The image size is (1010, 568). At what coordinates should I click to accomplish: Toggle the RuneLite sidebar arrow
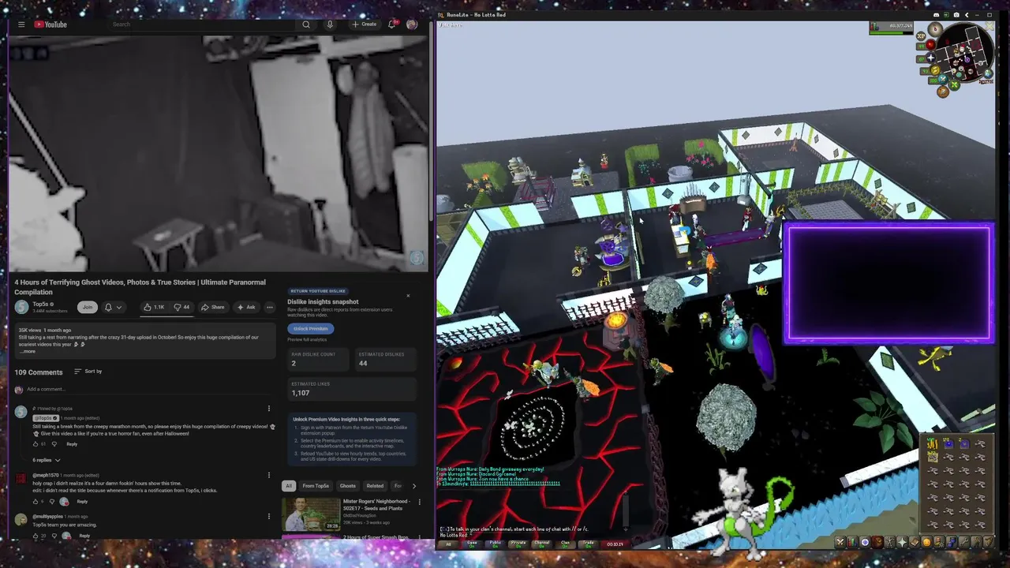967,15
